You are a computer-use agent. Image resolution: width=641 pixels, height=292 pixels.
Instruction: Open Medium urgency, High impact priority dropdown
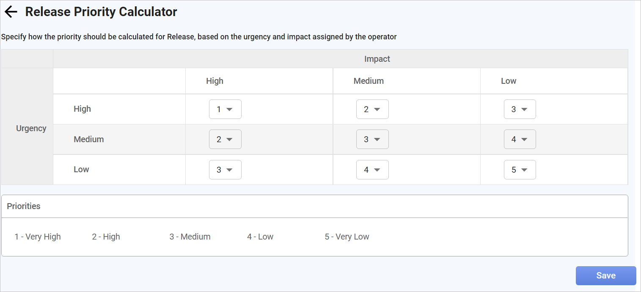(x=225, y=139)
